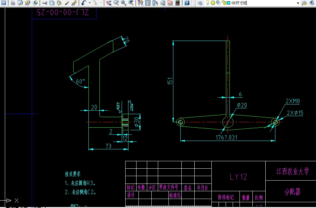The width and height of the screenshot is (316, 208).
Task: Click the greyed Redo arrow
Action: [95, 3]
